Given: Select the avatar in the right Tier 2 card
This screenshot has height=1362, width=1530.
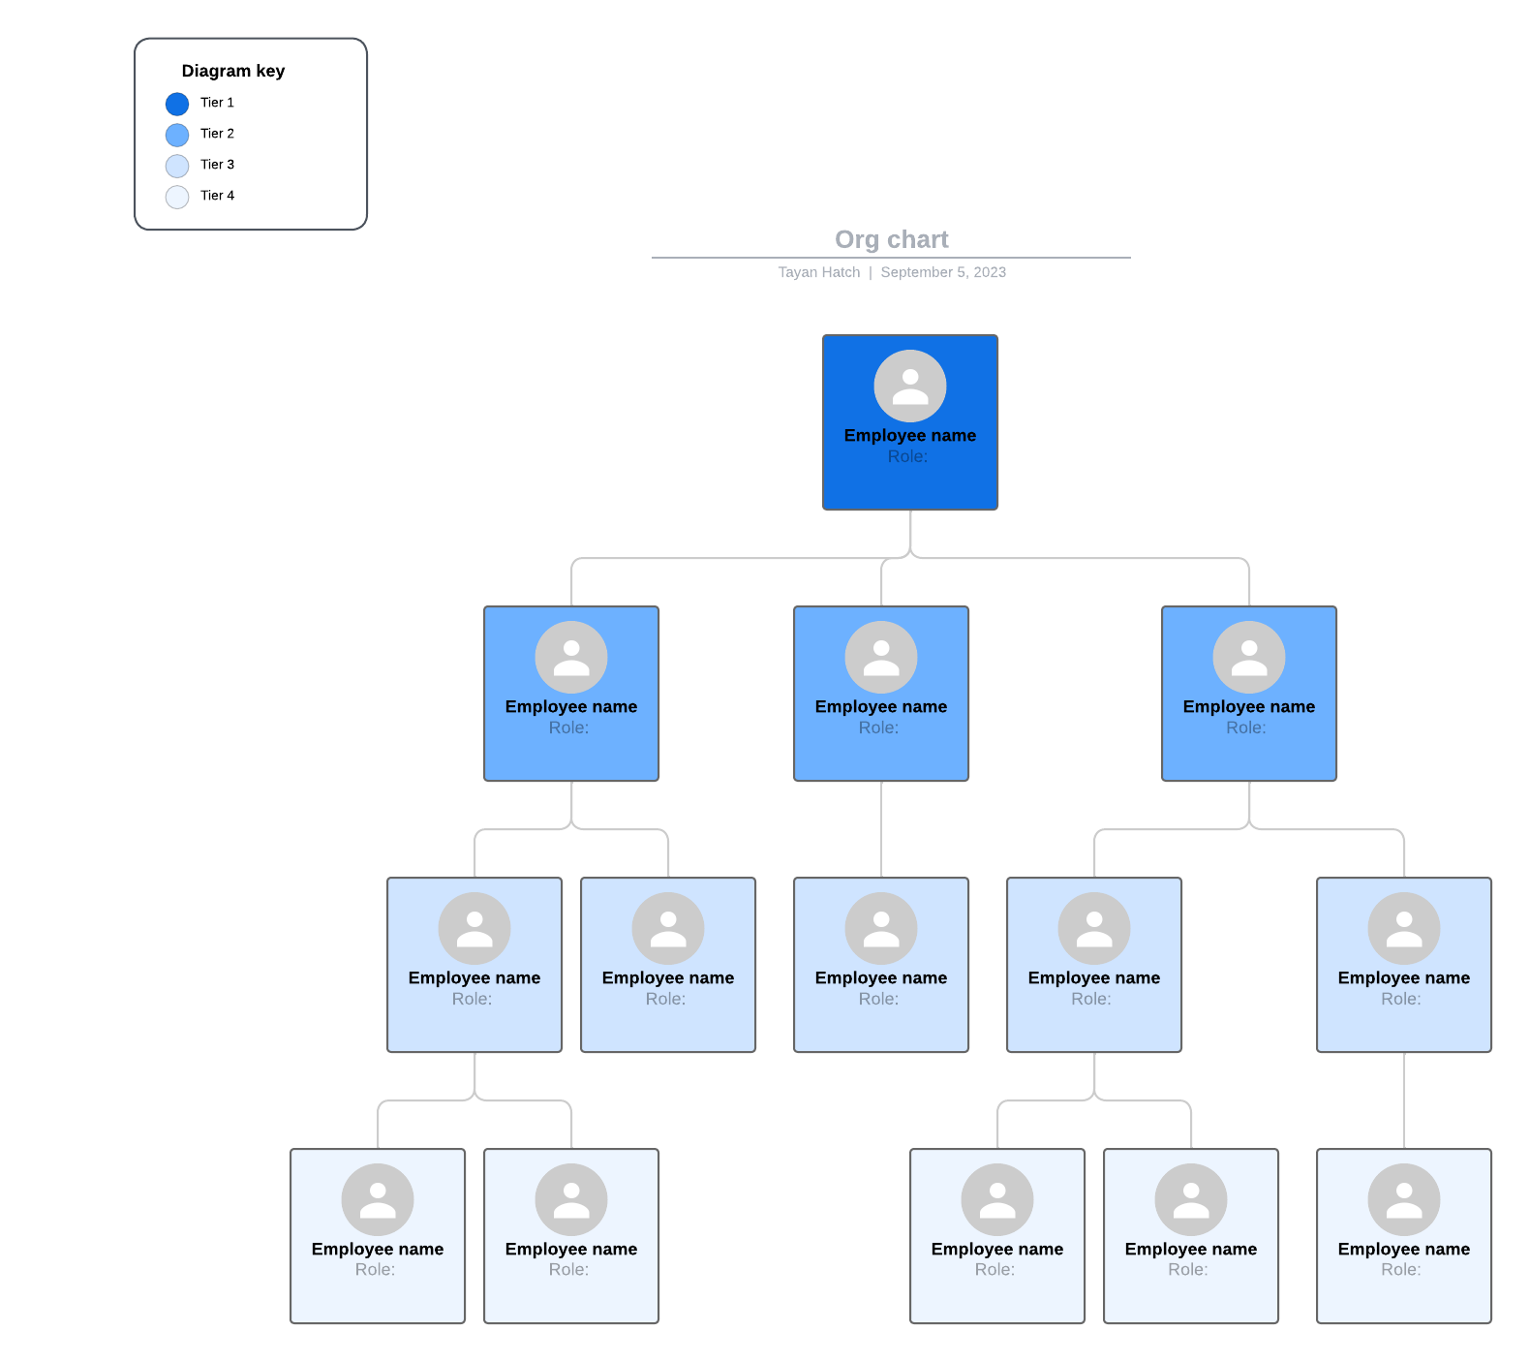Looking at the screenshot, I should (x=1248, y=657).
